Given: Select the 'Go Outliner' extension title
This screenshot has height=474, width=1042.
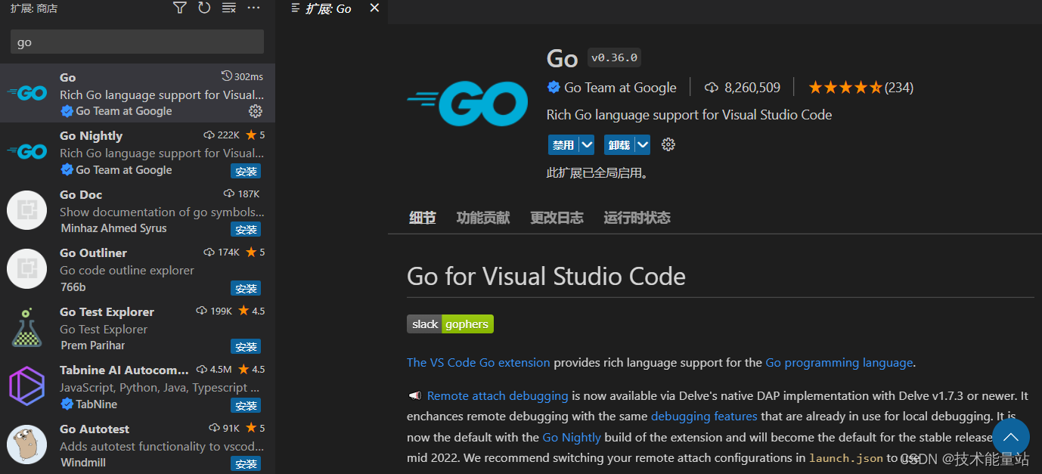Looking at the screenshot, I should pos(93,253).
